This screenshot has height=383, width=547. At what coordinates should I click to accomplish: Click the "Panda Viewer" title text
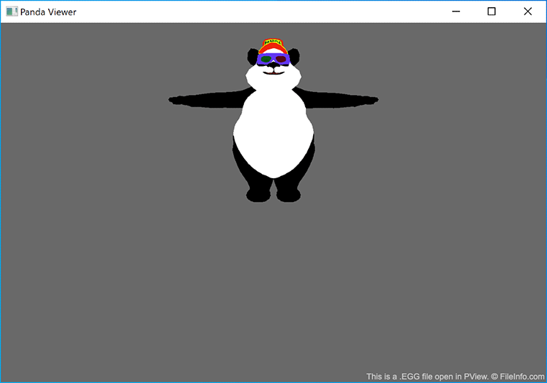pos(48,11)
